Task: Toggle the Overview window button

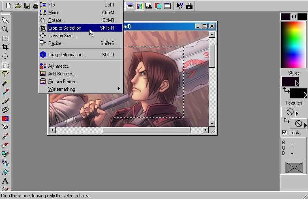Action: click(x=167, y=6)
